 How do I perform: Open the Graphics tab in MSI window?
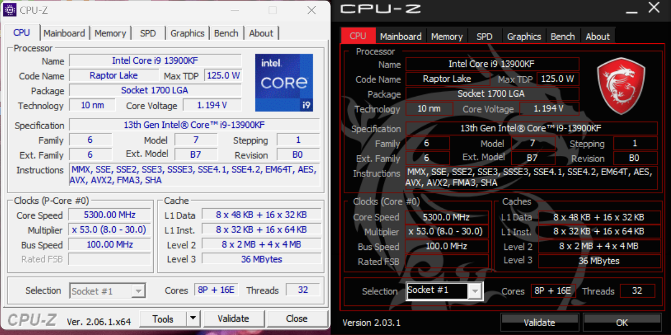click(x=524, y=36)
